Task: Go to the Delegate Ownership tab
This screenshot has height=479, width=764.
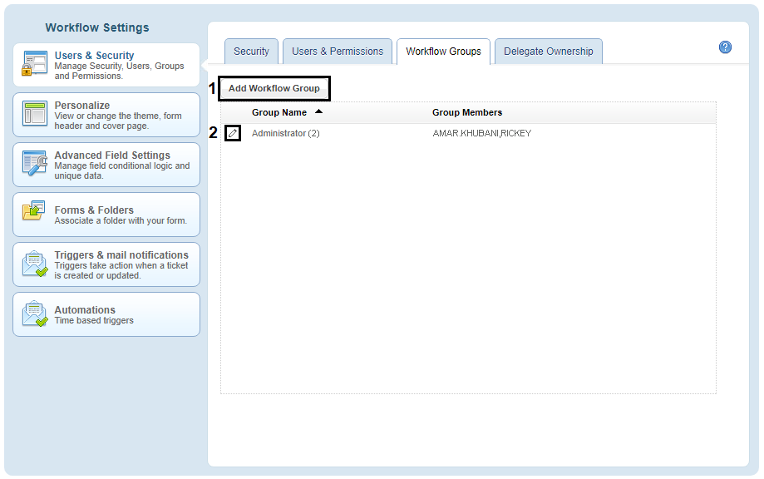Action: pos(548,52)
